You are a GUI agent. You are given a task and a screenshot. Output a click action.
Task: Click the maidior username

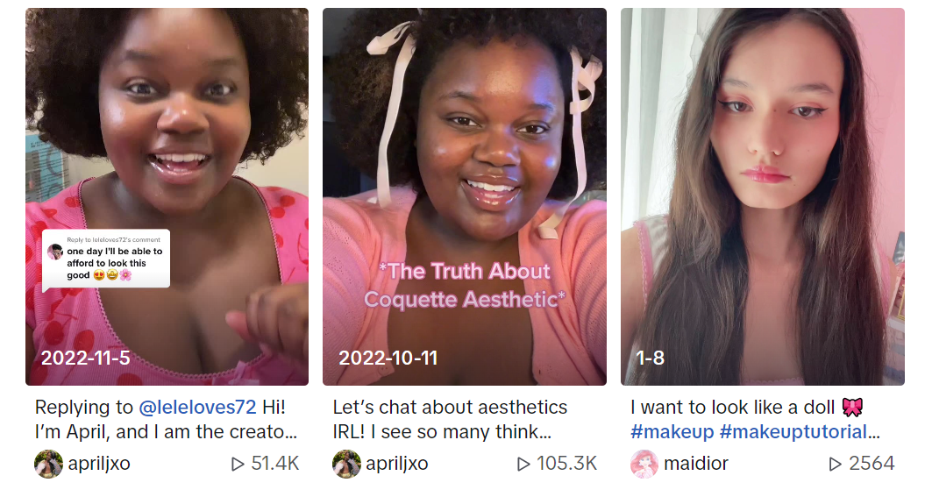click(x=695, y=464)
